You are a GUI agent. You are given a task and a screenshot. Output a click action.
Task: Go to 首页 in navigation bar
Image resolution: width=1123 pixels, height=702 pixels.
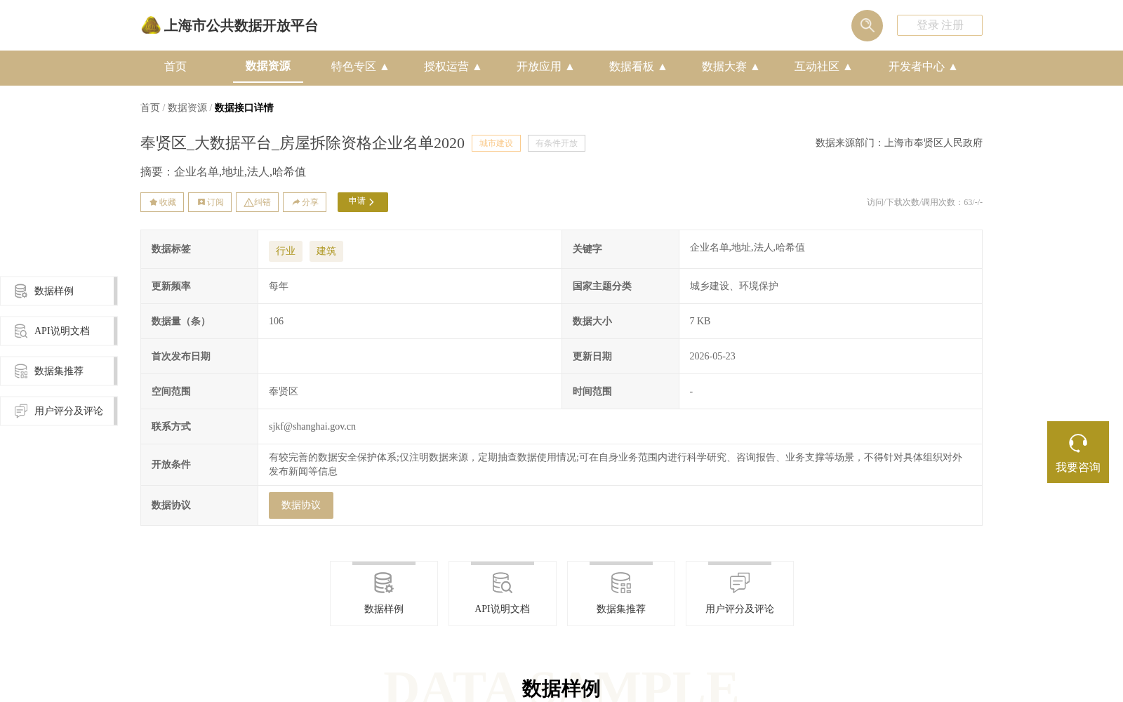pos(175,67)
